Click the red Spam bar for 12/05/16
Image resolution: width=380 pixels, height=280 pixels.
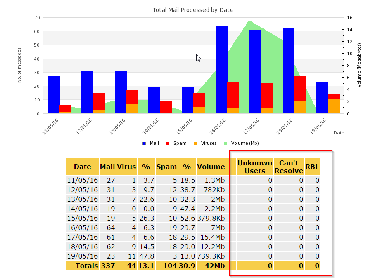coord(99,101)
